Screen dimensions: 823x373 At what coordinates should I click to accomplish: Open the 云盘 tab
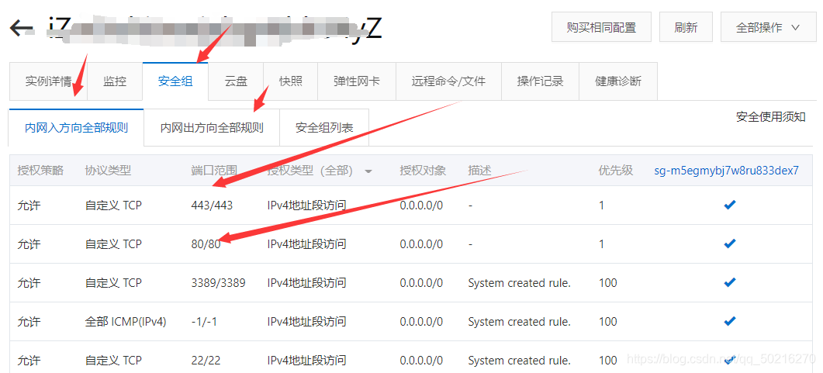click(x=236, y=81)
